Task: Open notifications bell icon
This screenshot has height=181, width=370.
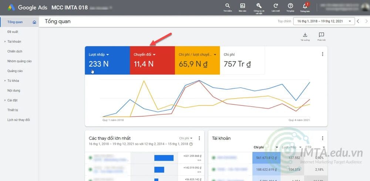Action: [305, 6]
